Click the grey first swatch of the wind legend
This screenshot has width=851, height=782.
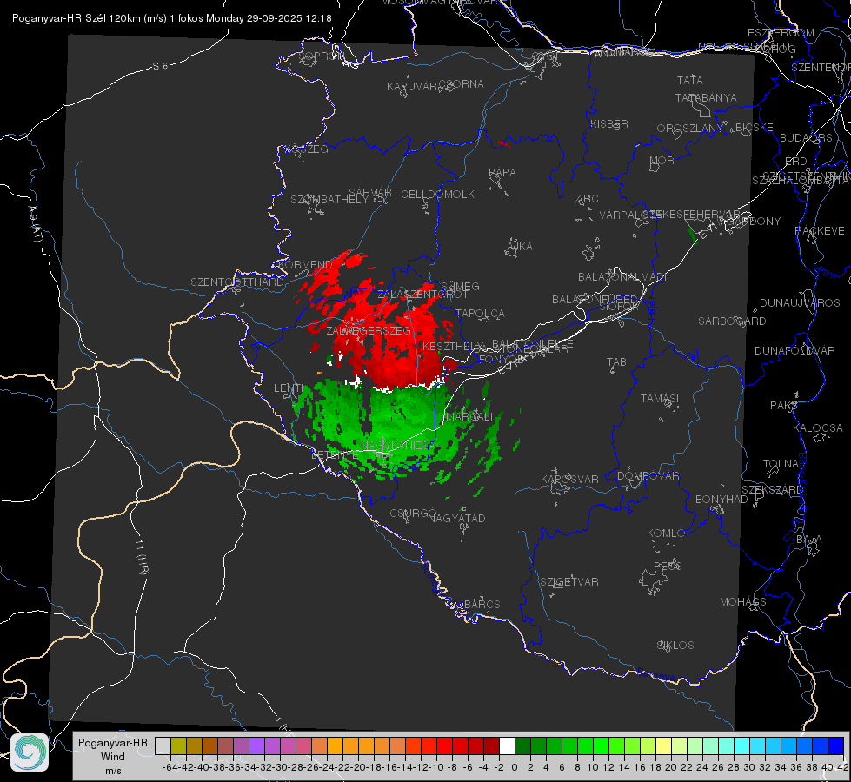click(x=163, y=746)
